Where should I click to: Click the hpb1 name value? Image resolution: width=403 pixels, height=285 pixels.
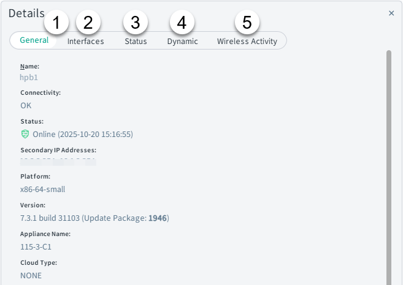pos(29,78)
